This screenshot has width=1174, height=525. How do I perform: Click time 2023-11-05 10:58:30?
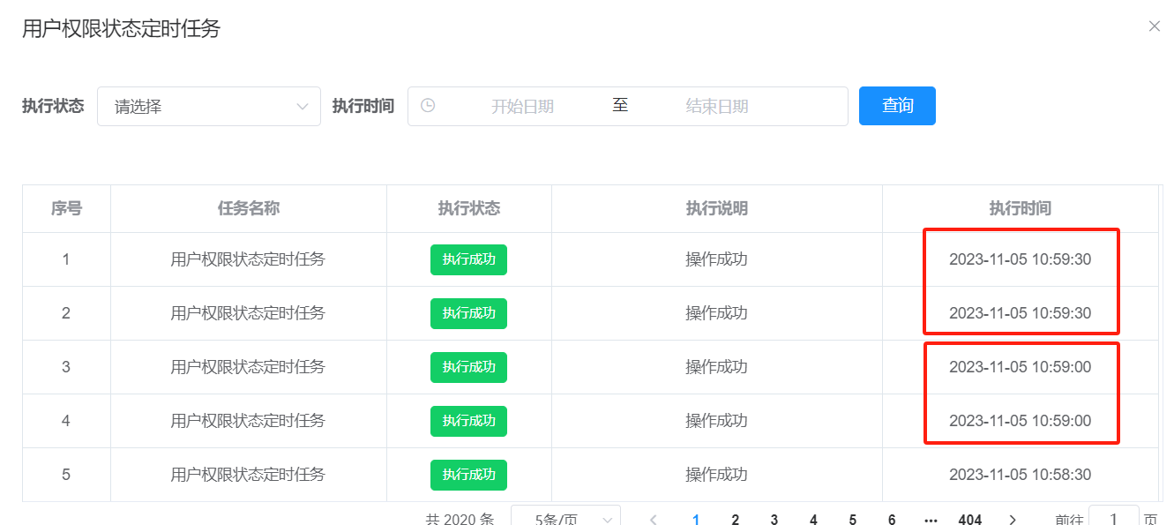[1020, 475]
